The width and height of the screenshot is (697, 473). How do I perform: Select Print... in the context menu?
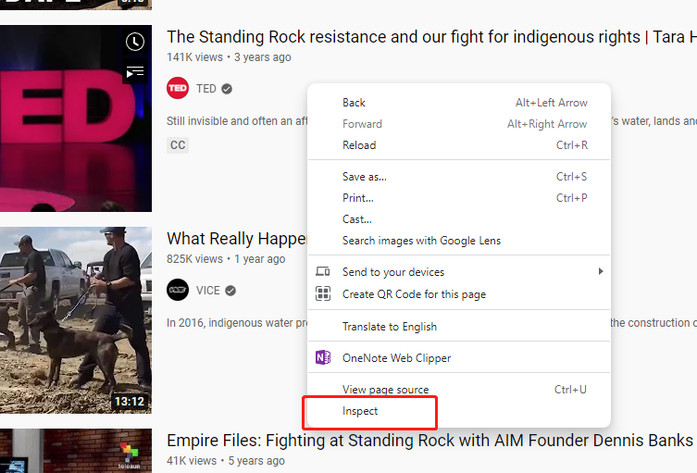click(x=358, y=198)
